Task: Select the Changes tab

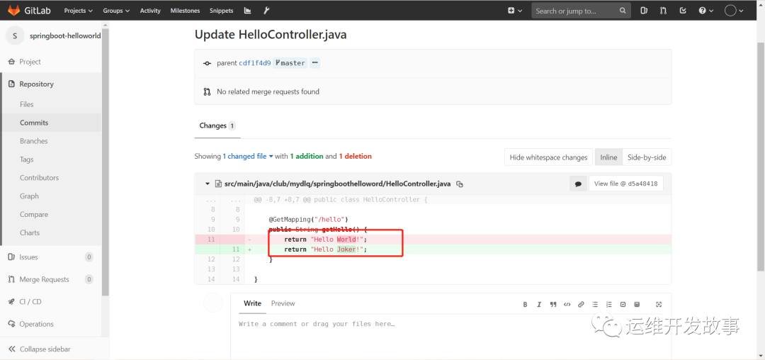Action: 217,126
